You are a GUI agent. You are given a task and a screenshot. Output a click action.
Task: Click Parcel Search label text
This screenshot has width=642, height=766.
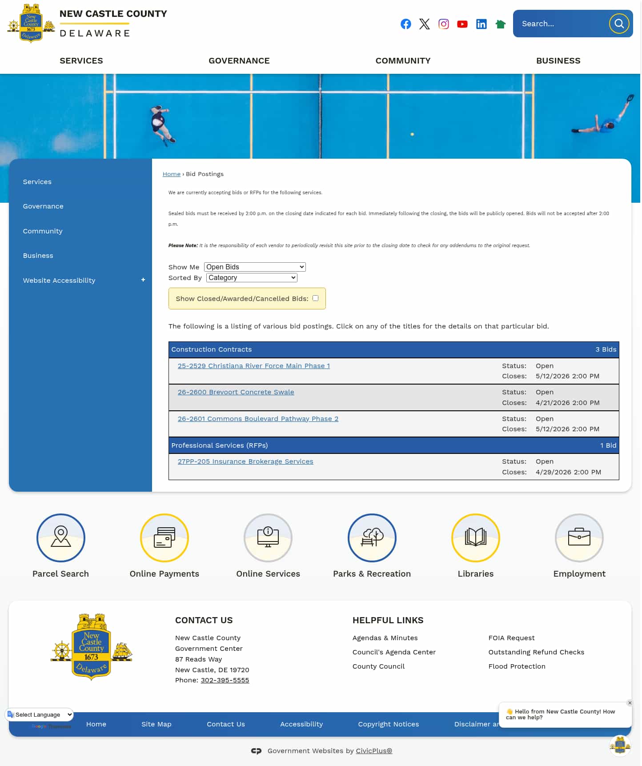coord(61,574)
